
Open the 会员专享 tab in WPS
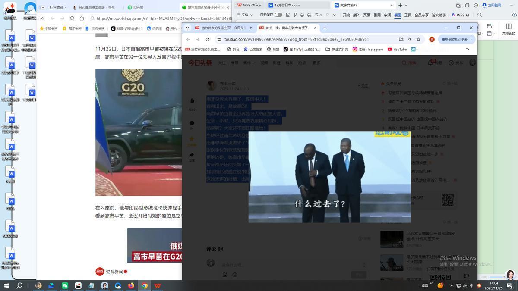click(422, 15)
